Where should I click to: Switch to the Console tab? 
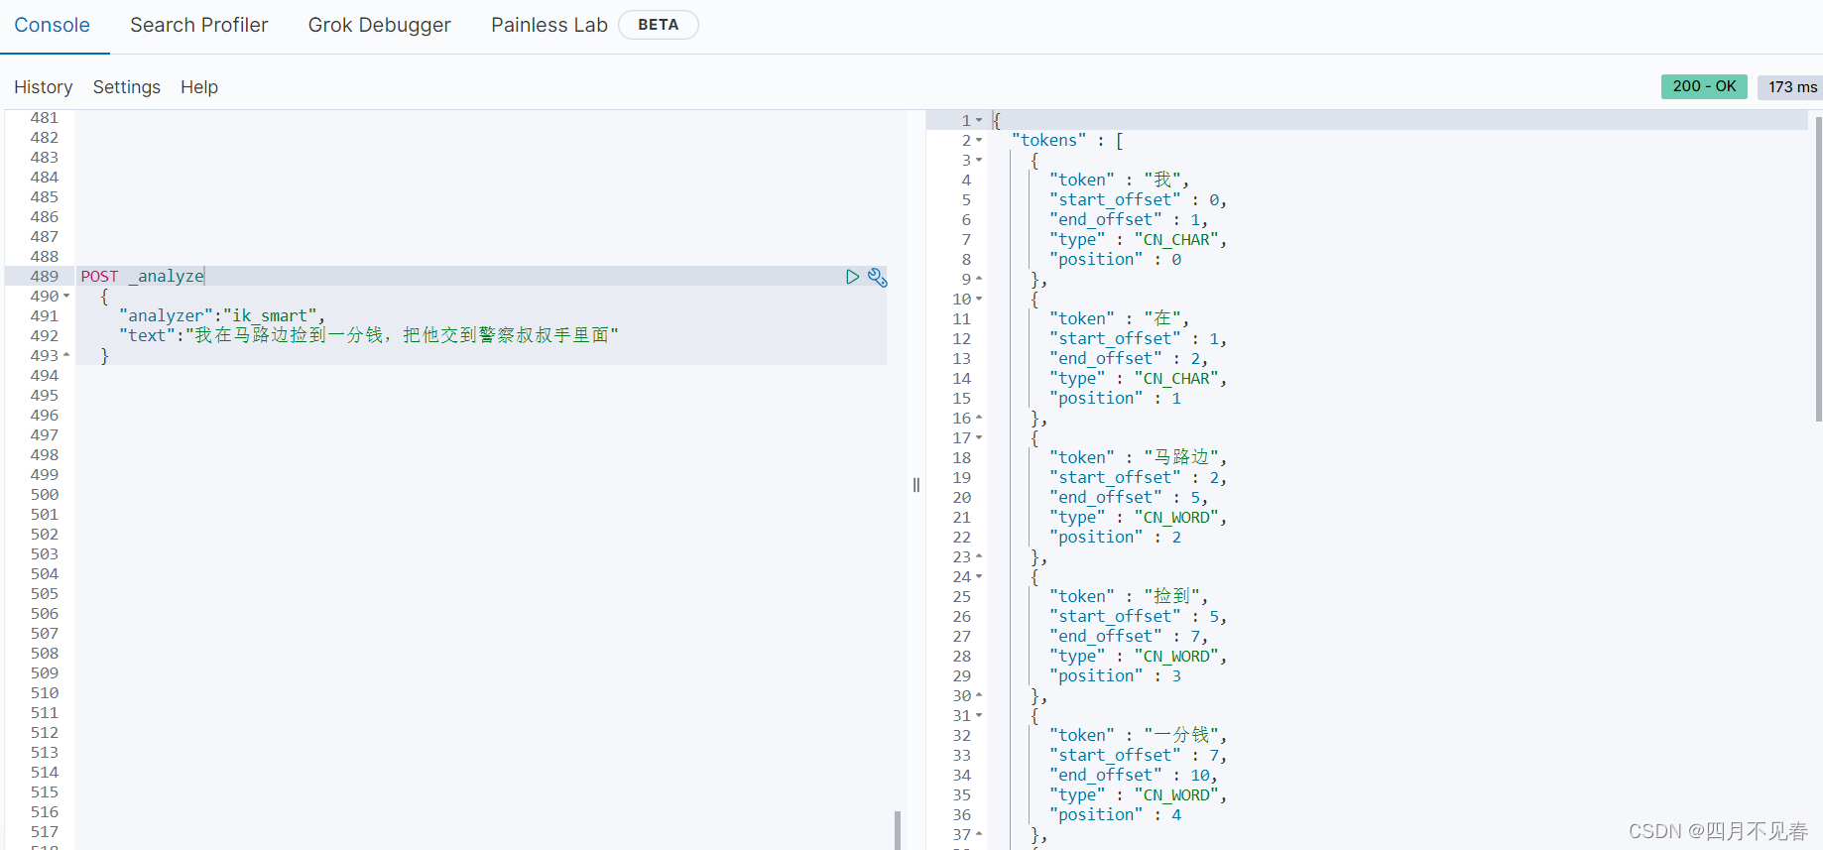[x=52, y=25]
